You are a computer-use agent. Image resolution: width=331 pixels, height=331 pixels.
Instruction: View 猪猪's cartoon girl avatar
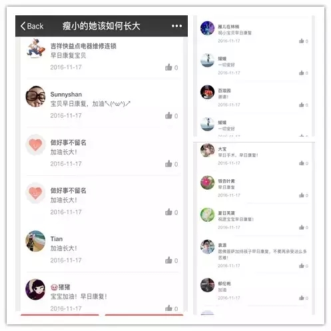pos(35,289)
